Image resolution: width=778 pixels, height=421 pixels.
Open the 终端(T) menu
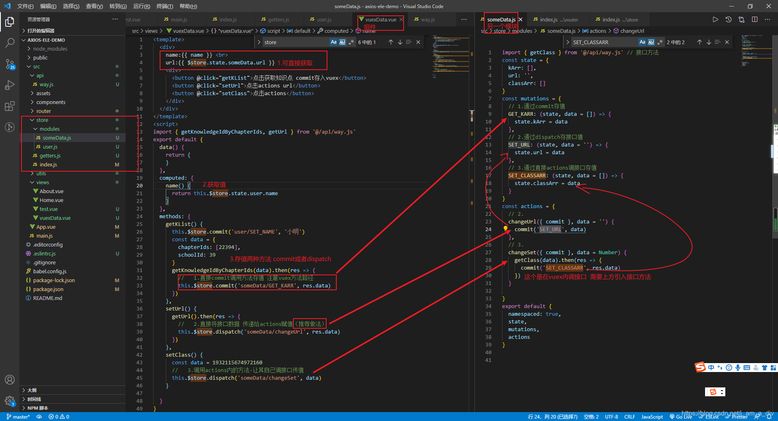165,6
